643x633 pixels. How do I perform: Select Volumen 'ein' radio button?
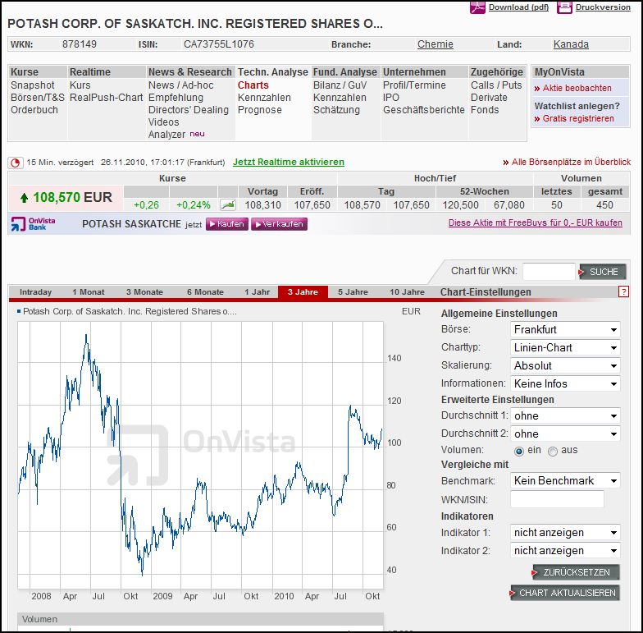point(518,451)
